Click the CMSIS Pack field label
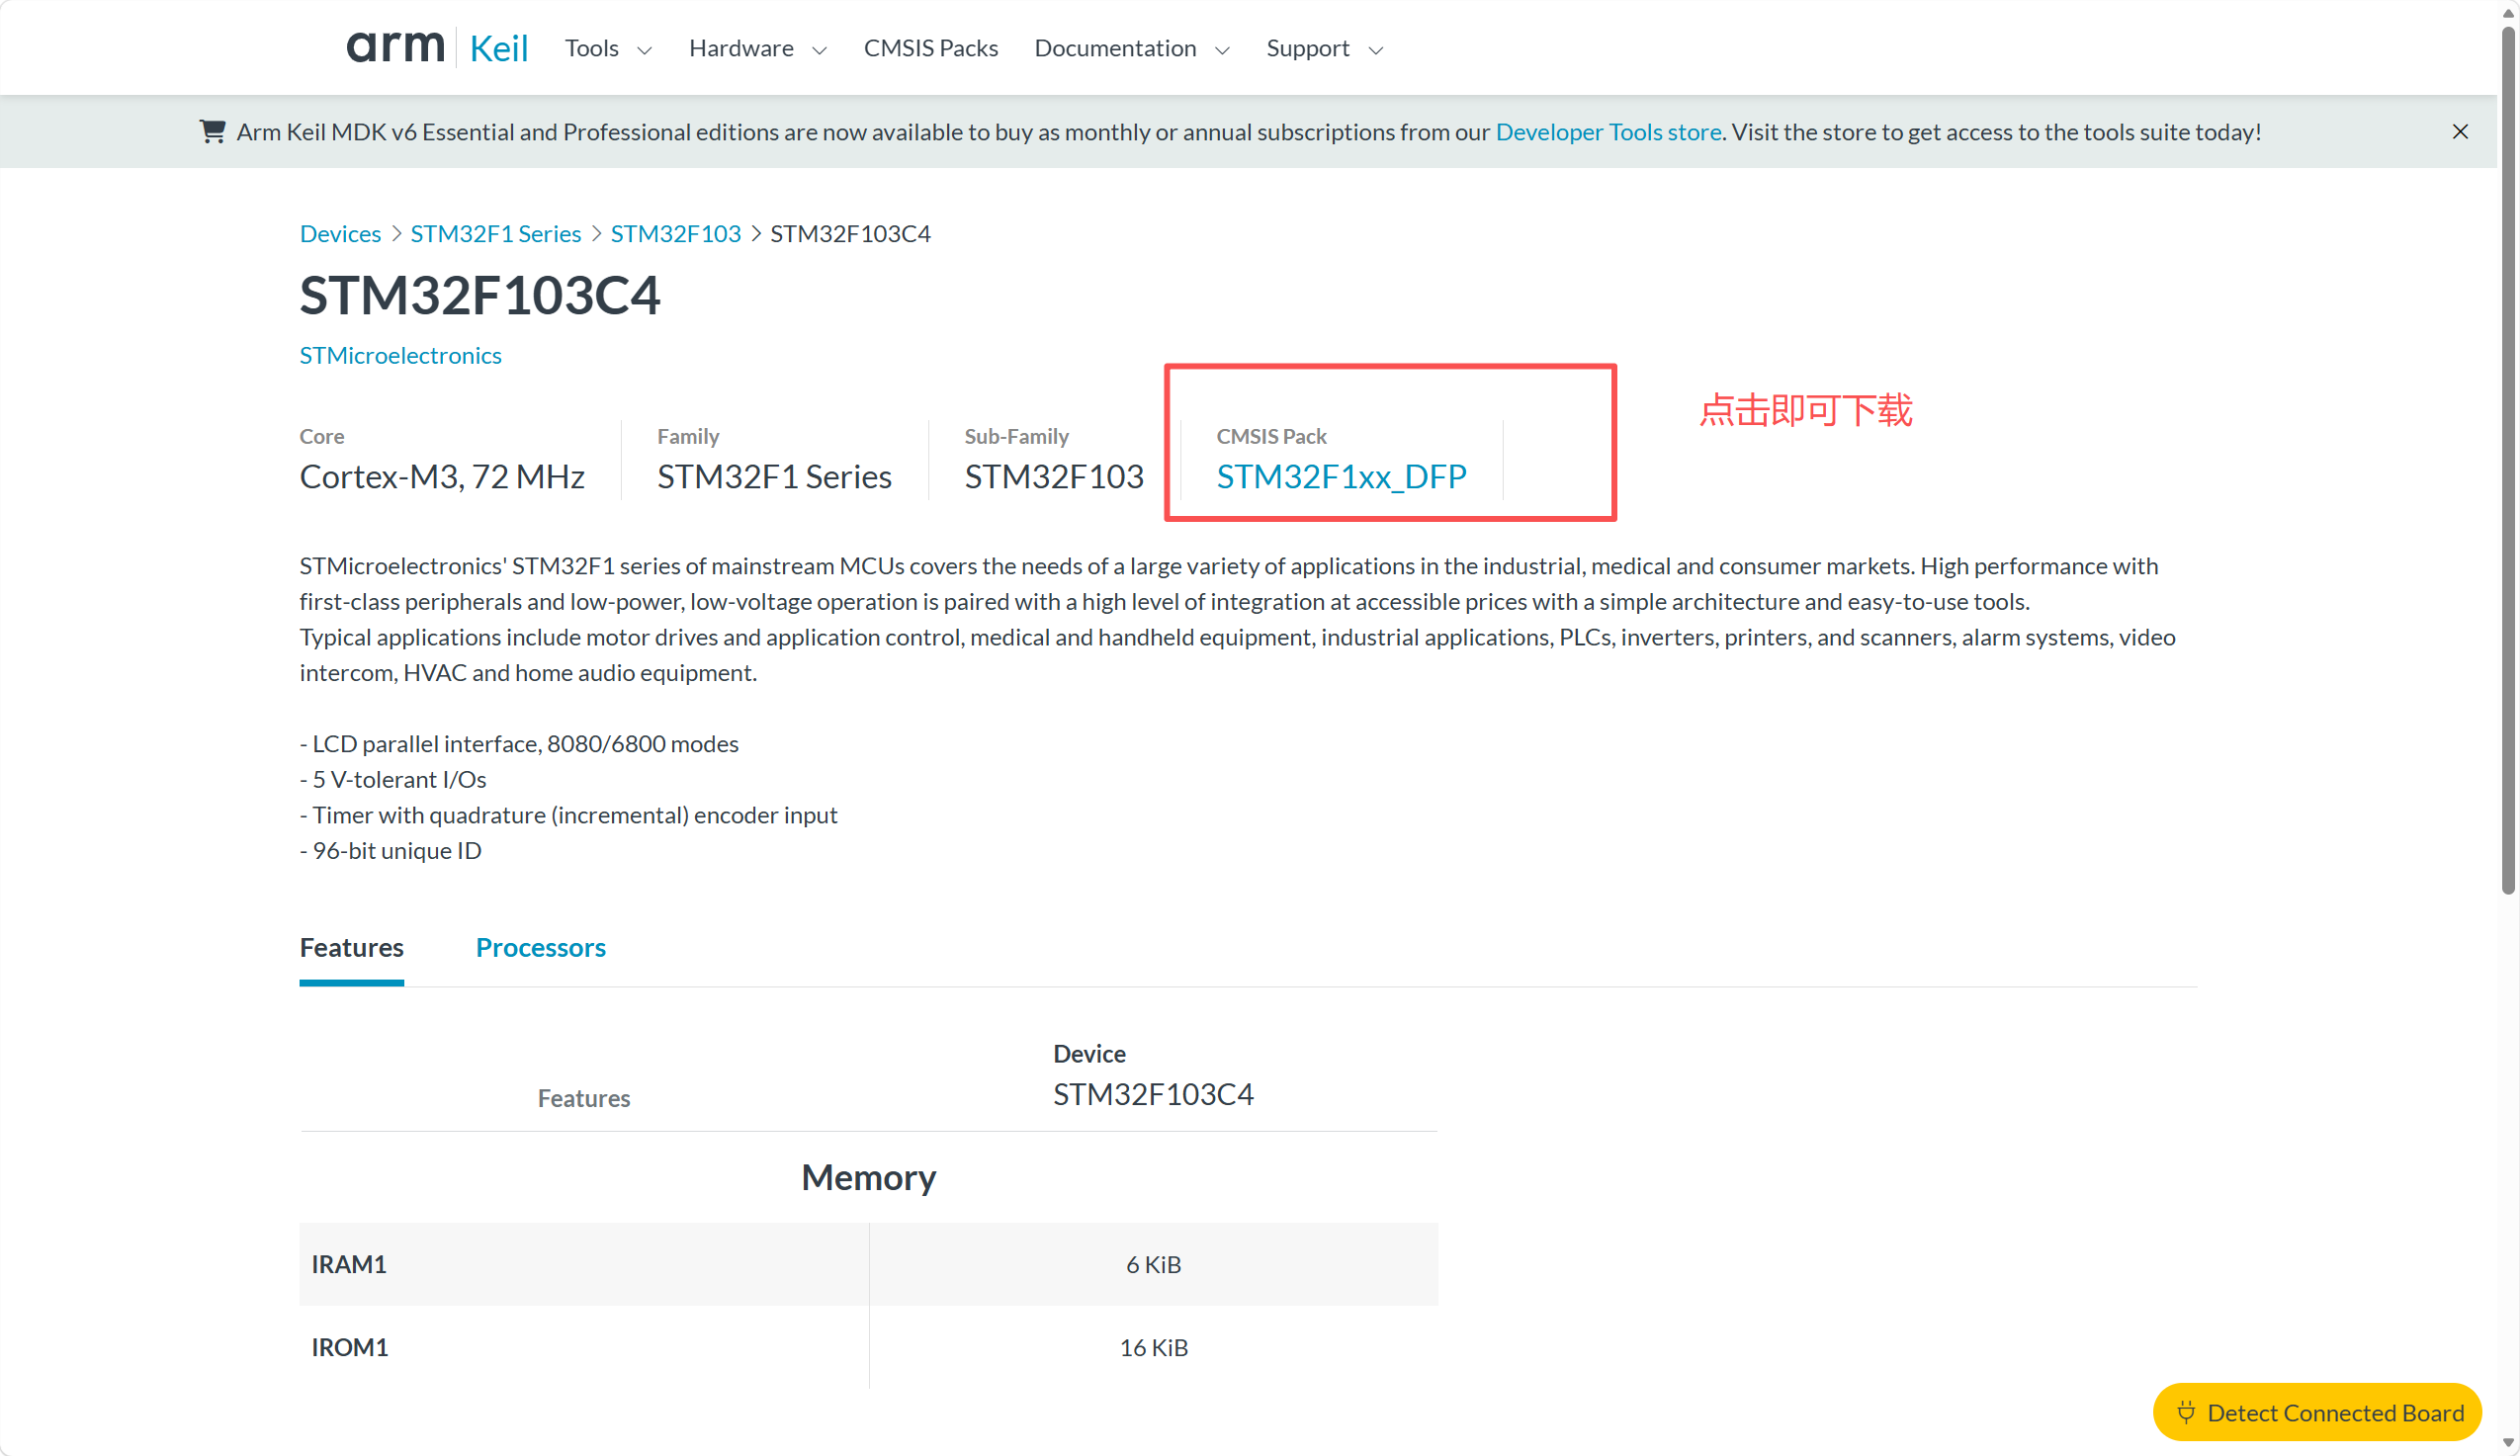Screen dimensions: 2520x1456 tap(1271, 436)
